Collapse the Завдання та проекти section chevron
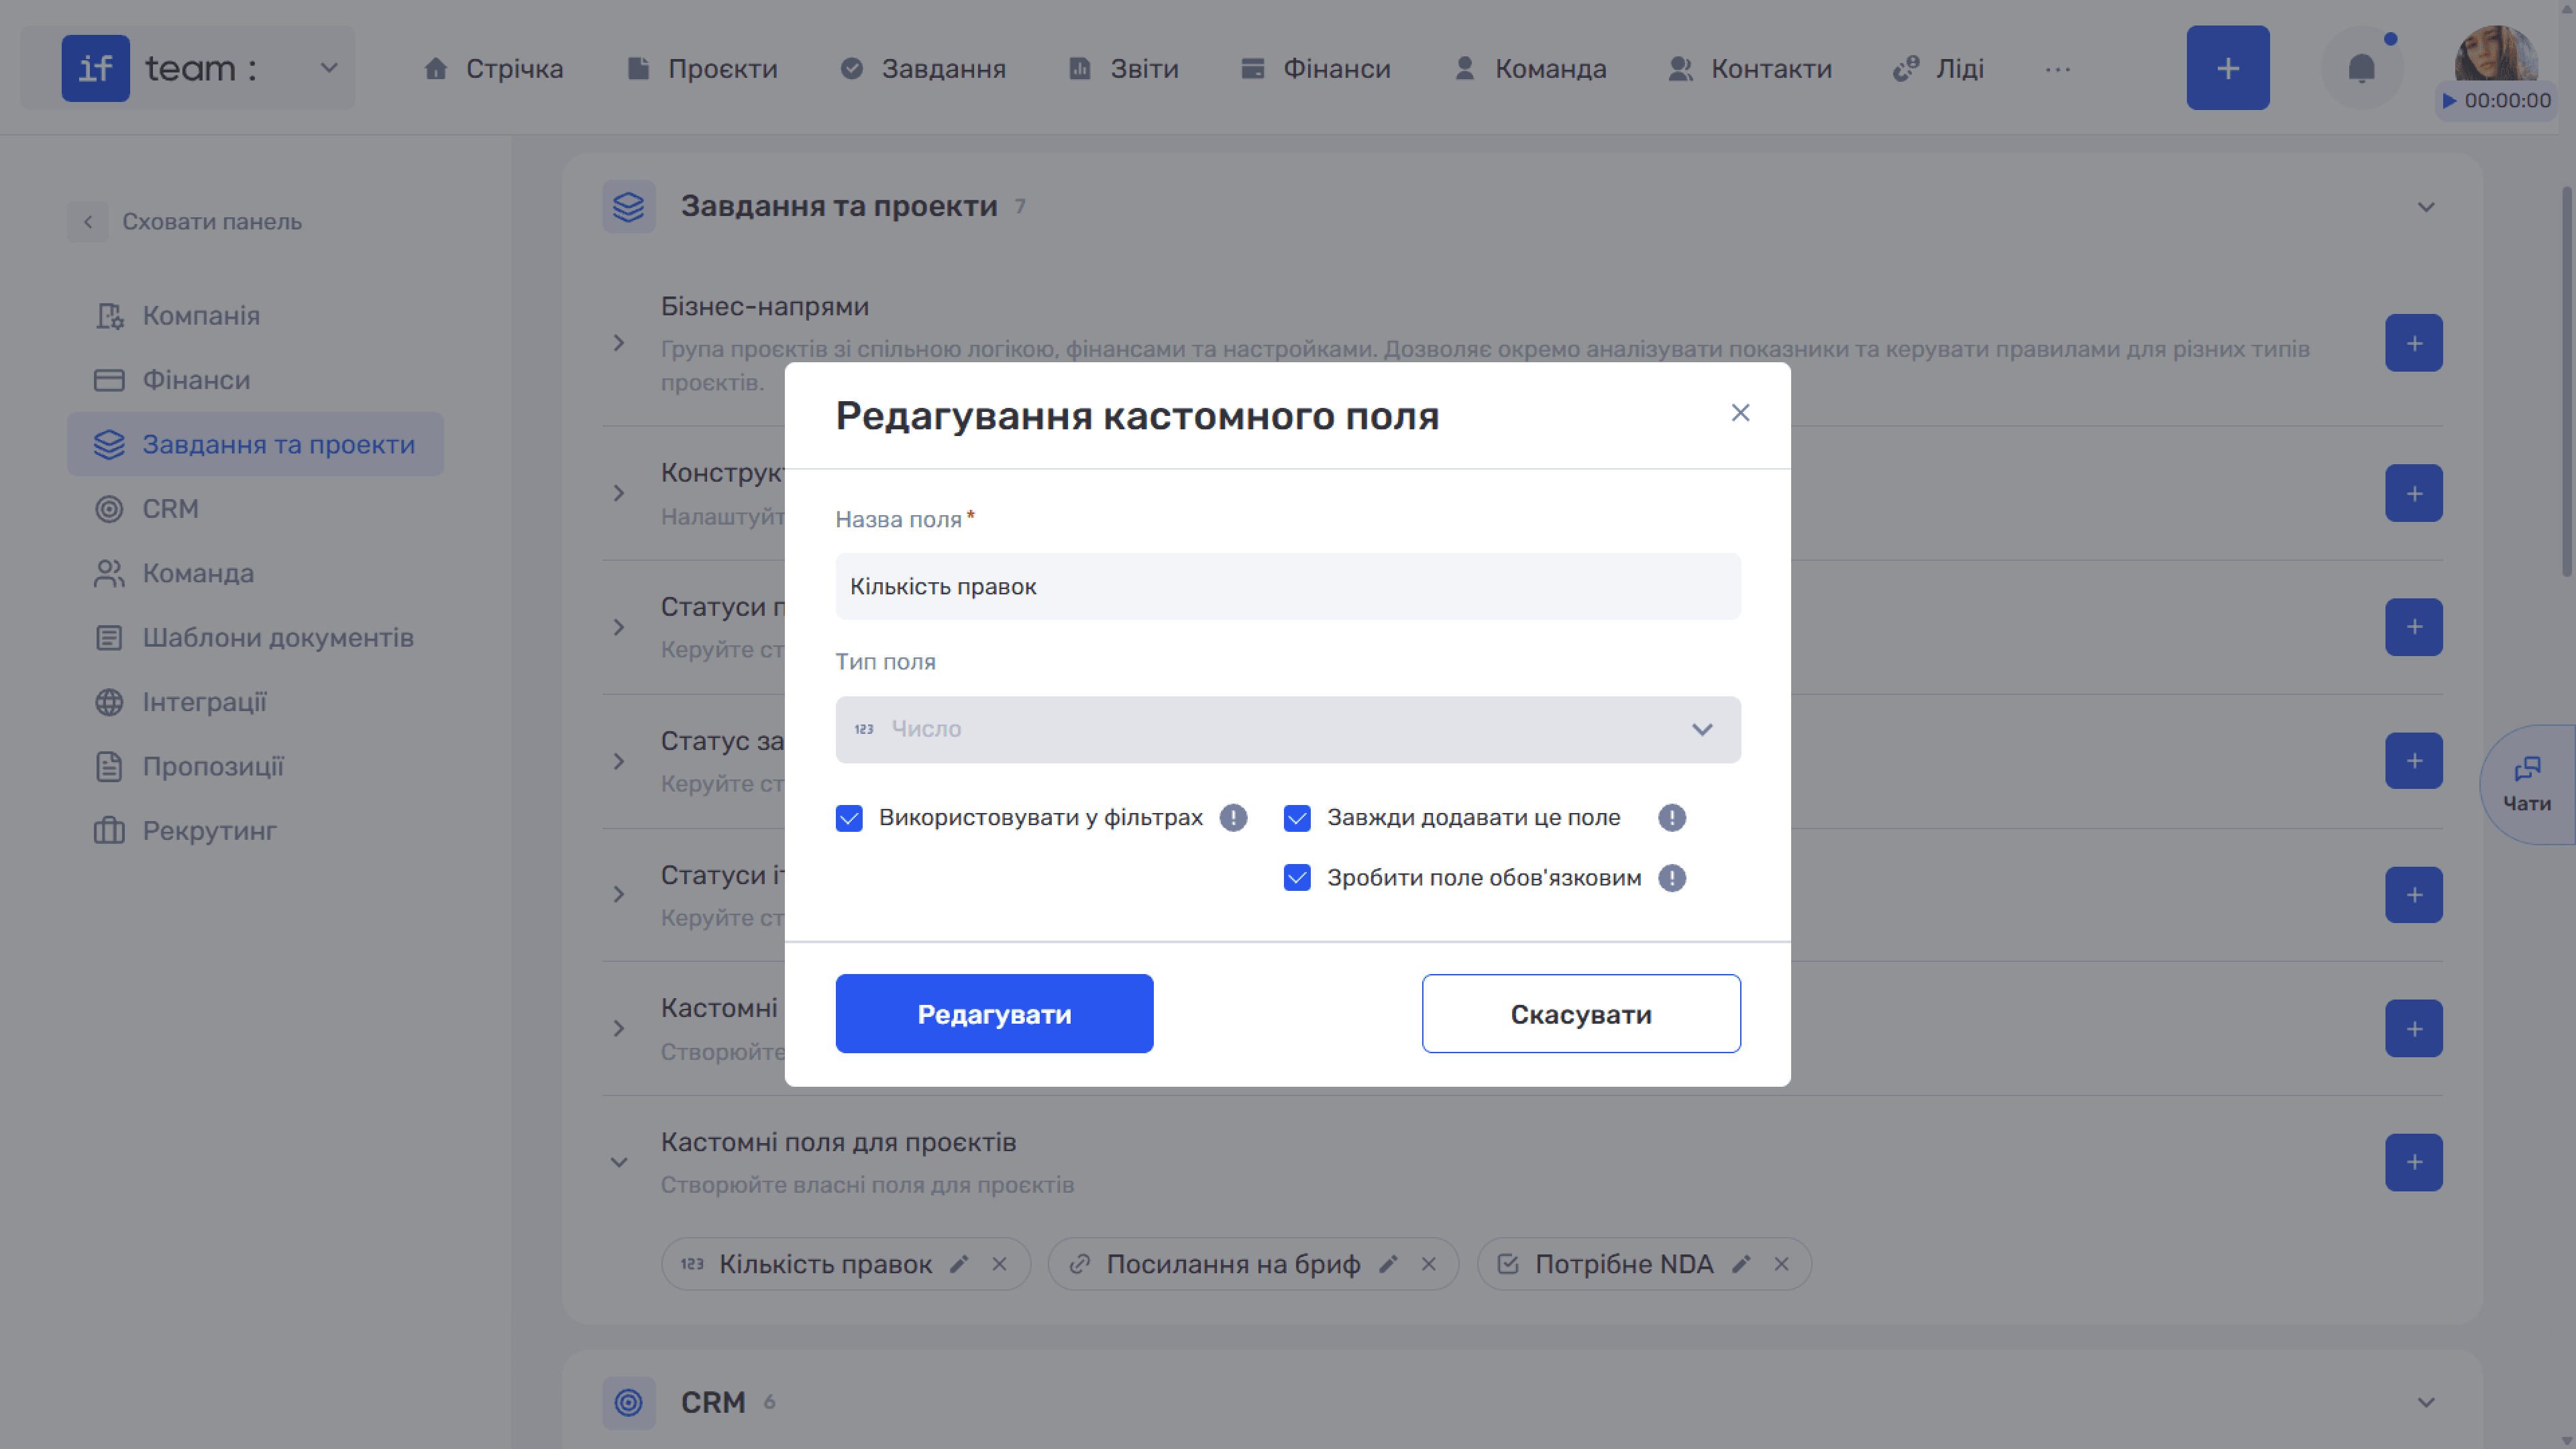 coord(2425,206)
